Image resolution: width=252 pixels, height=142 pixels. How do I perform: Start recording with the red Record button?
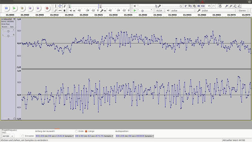coord(47,8)
